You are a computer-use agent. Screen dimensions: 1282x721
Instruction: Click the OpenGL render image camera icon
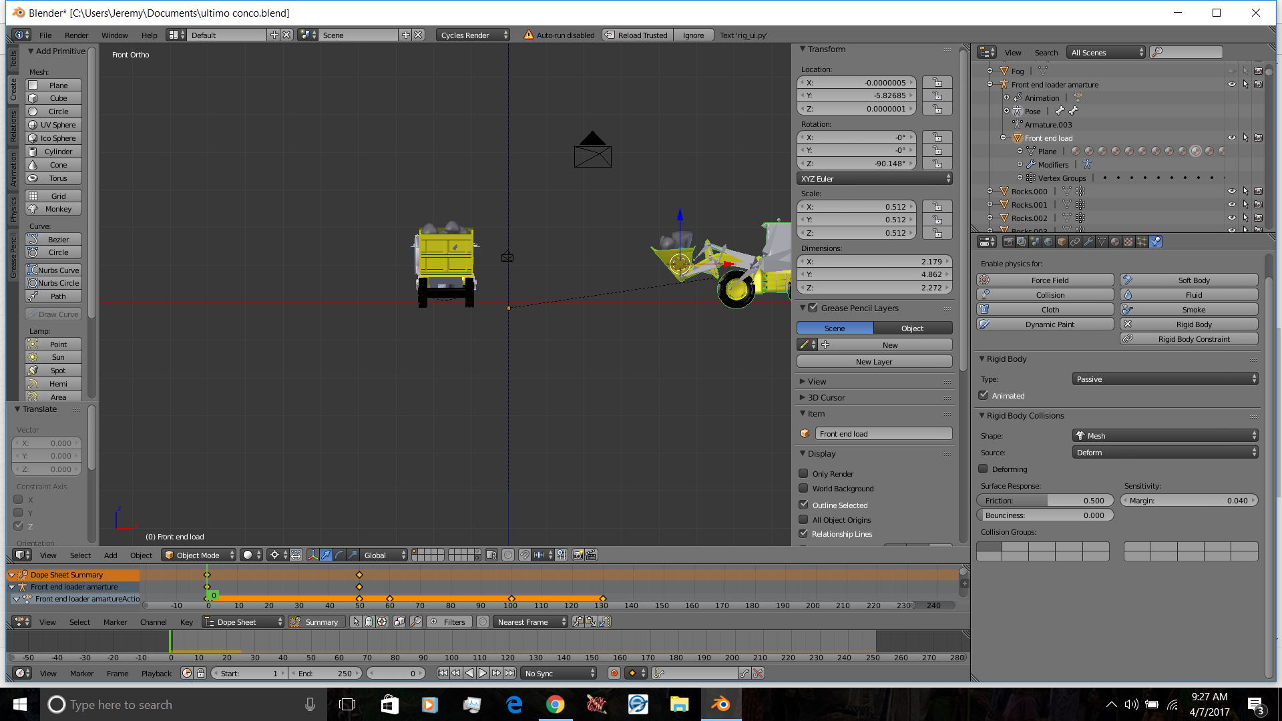[578, 555]
